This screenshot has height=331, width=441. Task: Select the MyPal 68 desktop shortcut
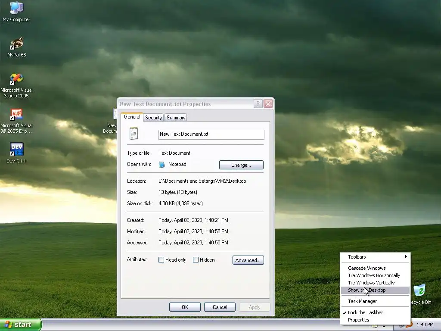pyautogui.click(x=16, y=47)
